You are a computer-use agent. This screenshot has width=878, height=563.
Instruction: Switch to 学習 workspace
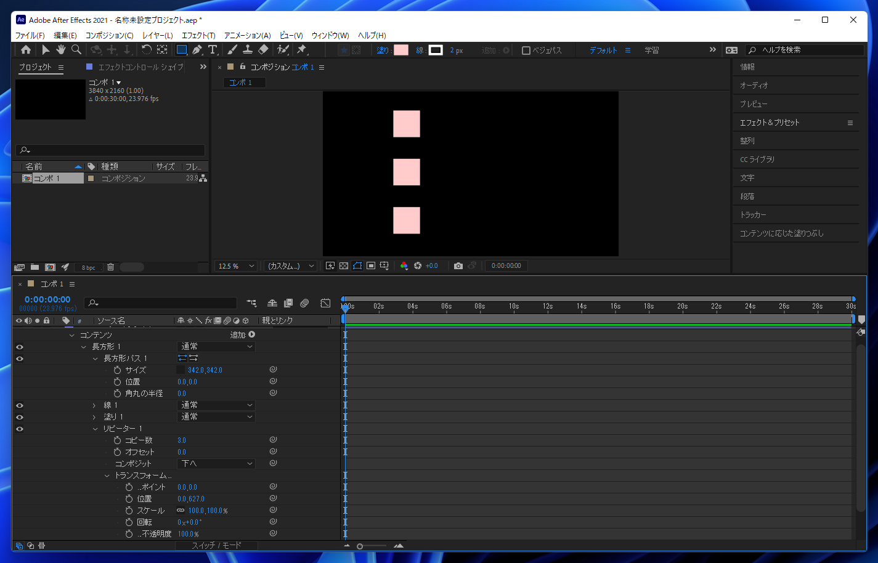[652, 51]
